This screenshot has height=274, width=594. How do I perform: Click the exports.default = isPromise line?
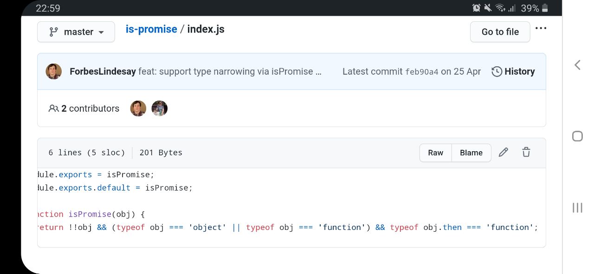(x=115, y=188)
